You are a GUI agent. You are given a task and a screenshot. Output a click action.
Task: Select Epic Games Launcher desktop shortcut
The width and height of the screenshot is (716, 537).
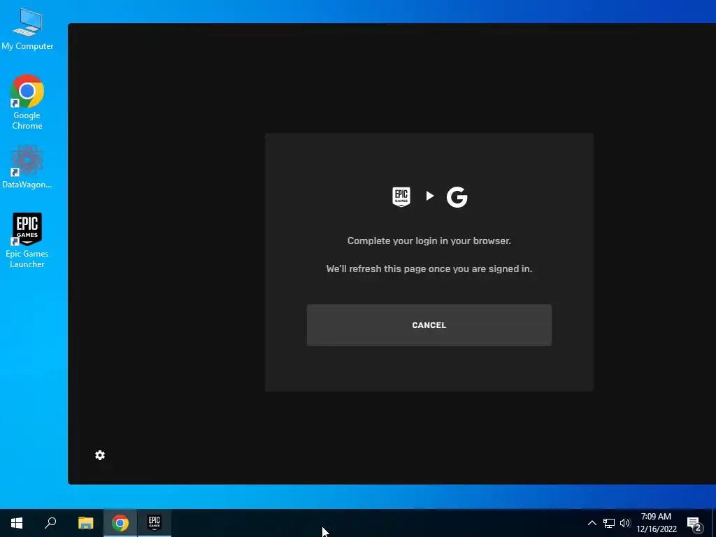27,241
